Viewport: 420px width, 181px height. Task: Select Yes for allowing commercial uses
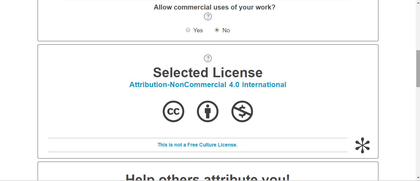tap(188, 30)
